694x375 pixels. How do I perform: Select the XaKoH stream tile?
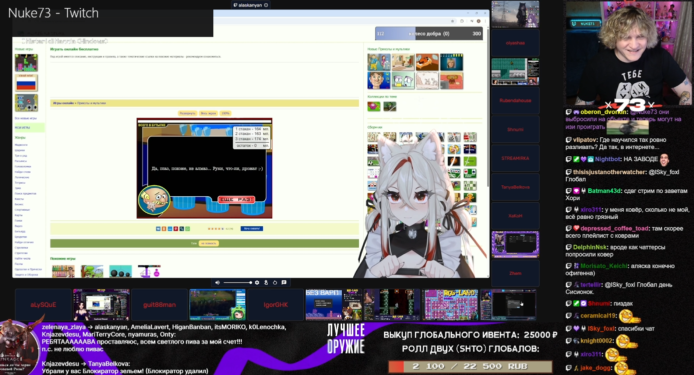click(x=515, y=216)
